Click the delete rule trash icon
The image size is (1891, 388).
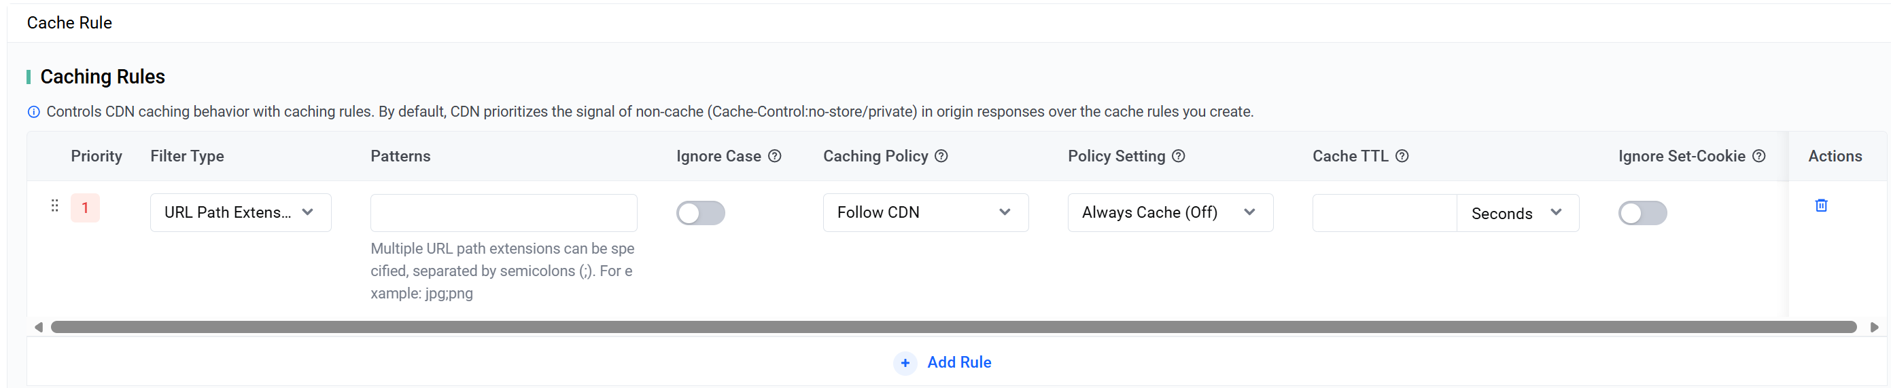point(1820,206)
